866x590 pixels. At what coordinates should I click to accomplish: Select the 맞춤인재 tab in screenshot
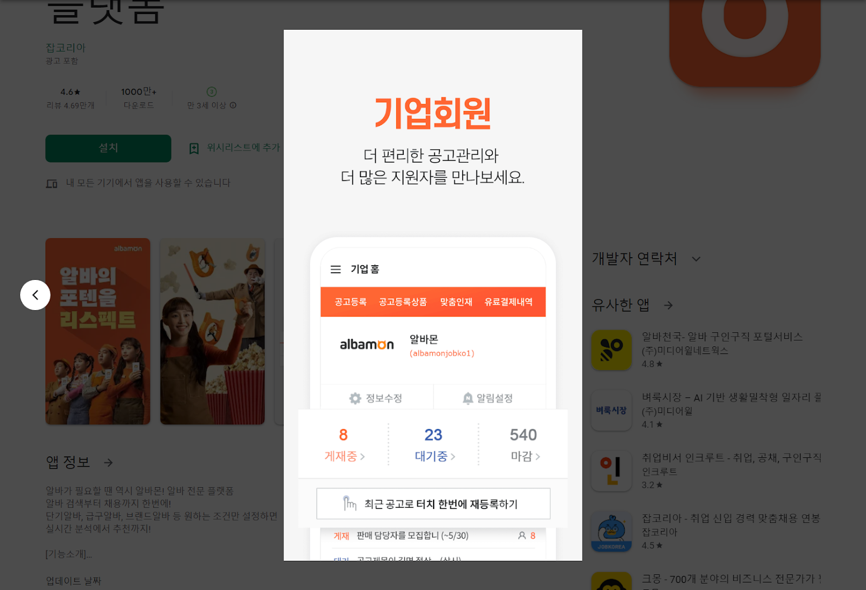coord(456,302)
